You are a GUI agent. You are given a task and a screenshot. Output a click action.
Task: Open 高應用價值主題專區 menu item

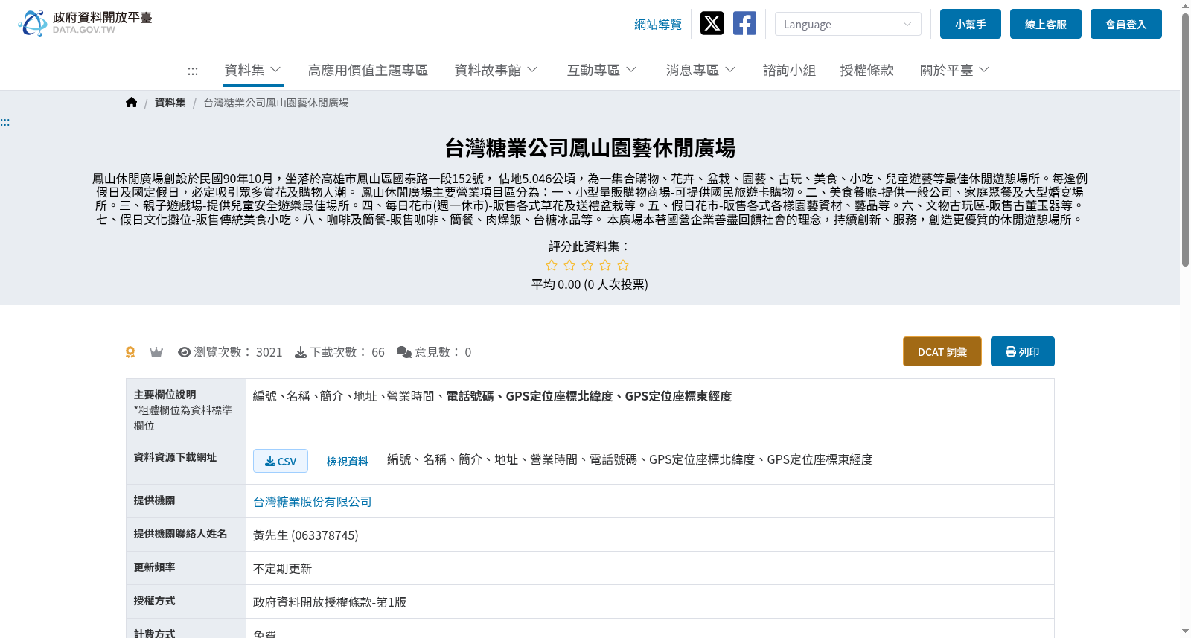click(x=368, y=70)
